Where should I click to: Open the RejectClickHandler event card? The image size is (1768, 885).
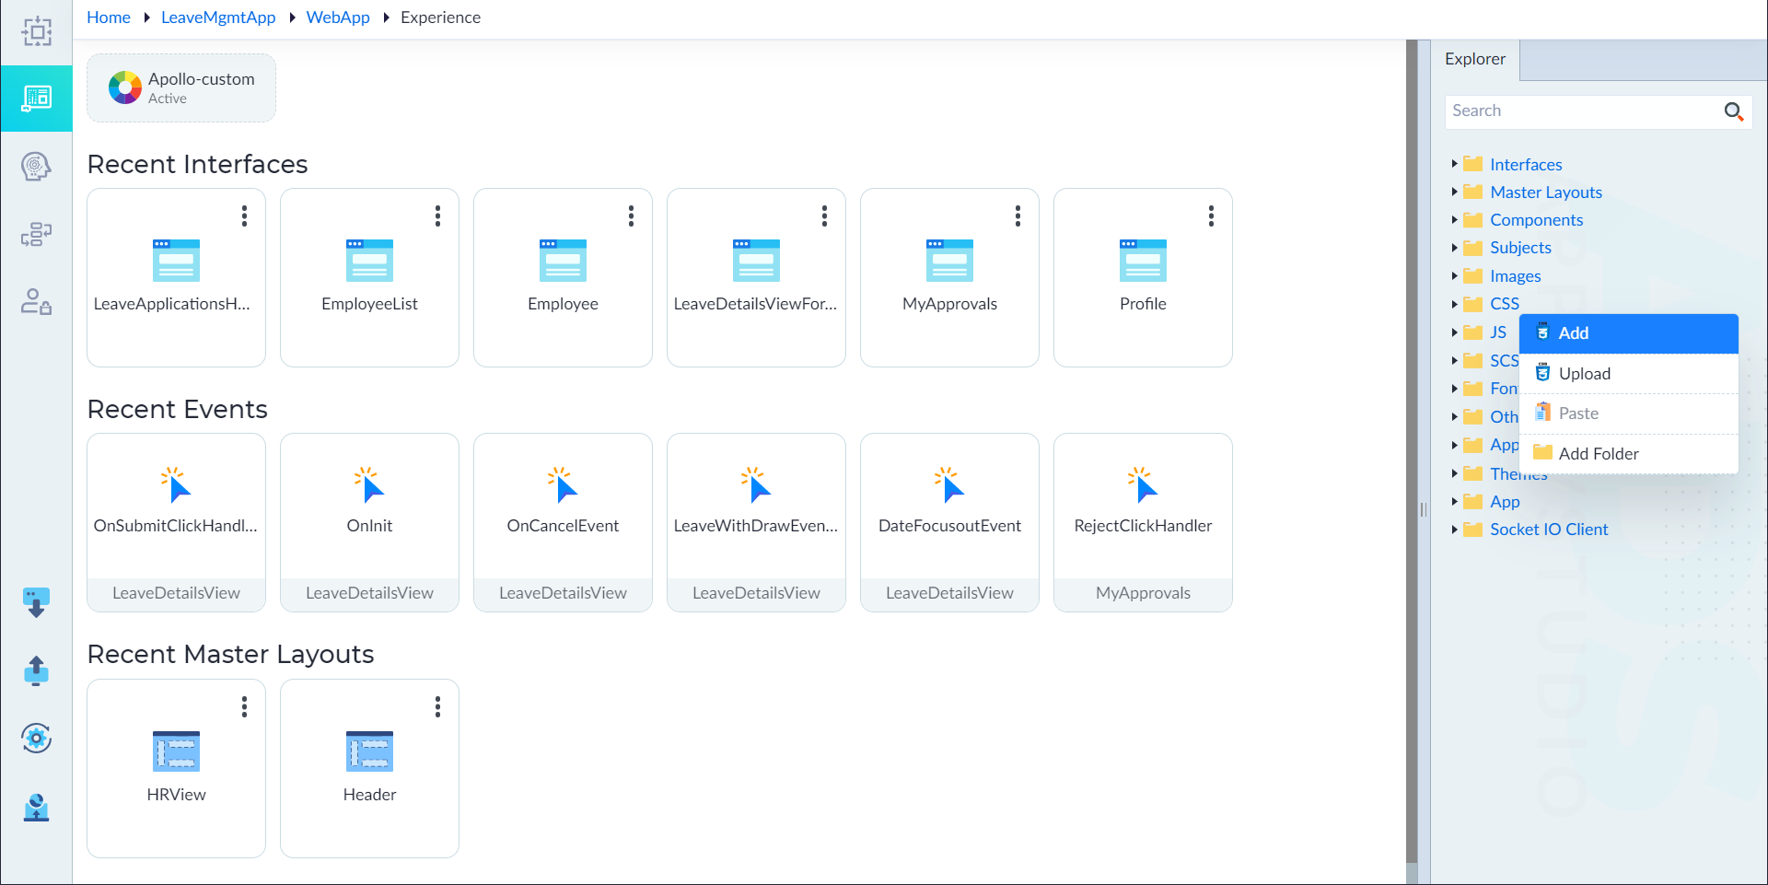pos(1143,522)
